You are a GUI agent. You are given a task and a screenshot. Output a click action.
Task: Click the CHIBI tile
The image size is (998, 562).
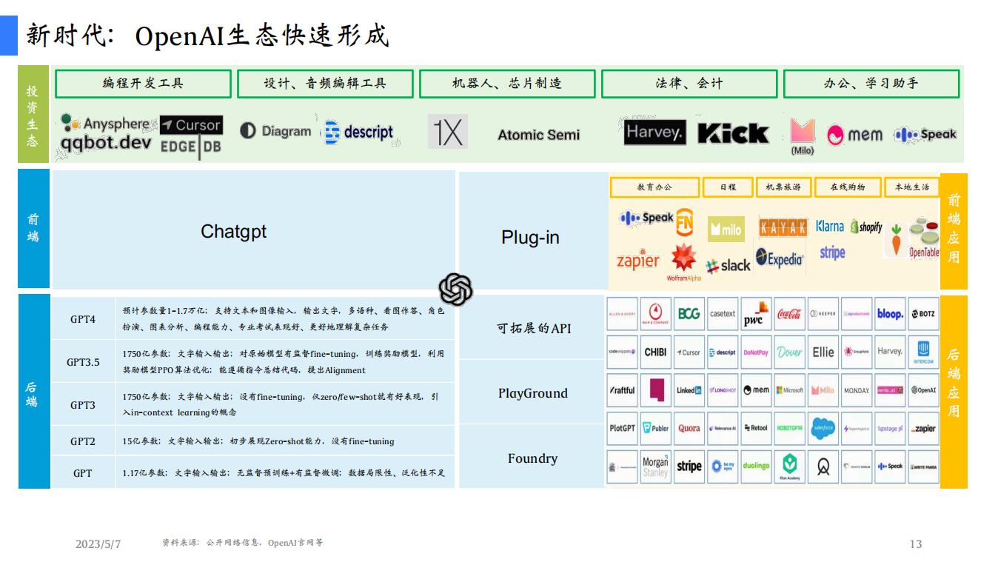[x=655, y=352]
